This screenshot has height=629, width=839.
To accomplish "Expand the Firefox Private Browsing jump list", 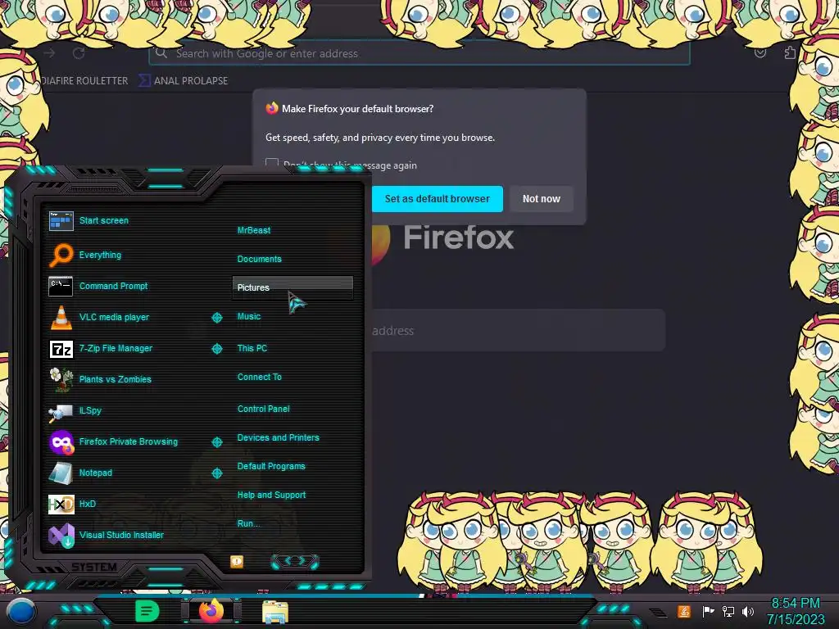I will pos(216,442).
